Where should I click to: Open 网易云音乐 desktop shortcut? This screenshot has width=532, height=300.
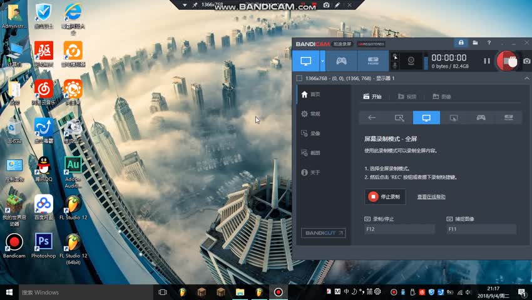tap(43, 92)
